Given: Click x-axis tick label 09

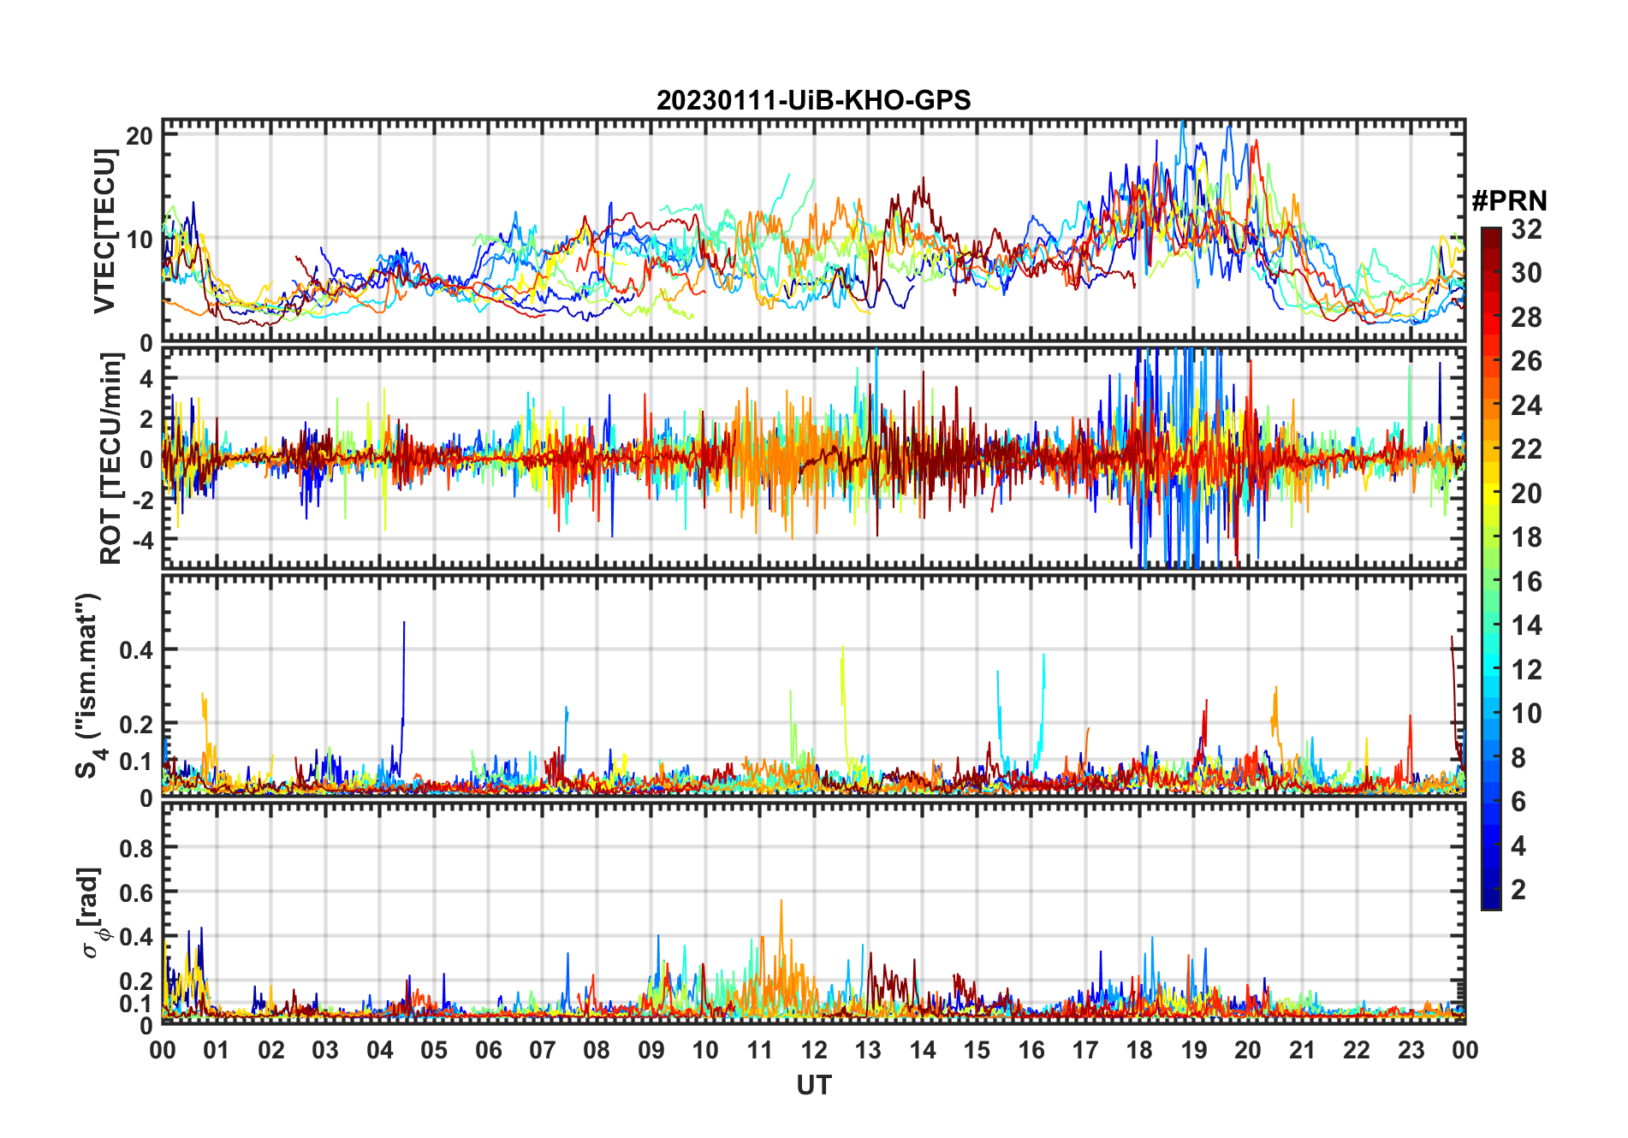Looking at the screenshot, I should (x=651, y=1051).
